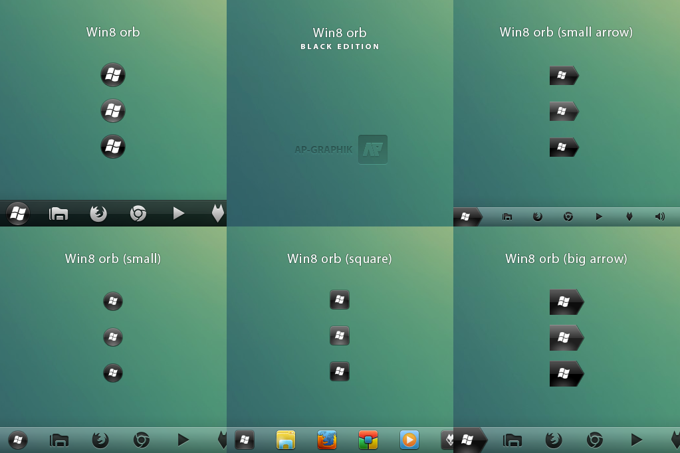Launch Firefox from the bottom-middle taskbar

[327, 440]
